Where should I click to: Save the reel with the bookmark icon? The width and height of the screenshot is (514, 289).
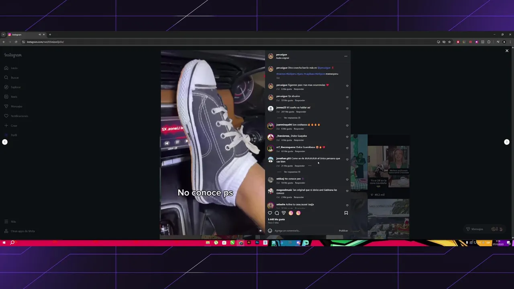[x=346, y=213]
